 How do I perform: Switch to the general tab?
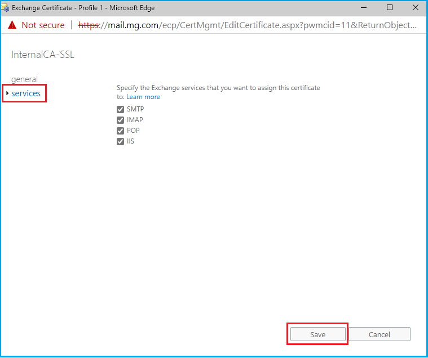coord(24,79)
